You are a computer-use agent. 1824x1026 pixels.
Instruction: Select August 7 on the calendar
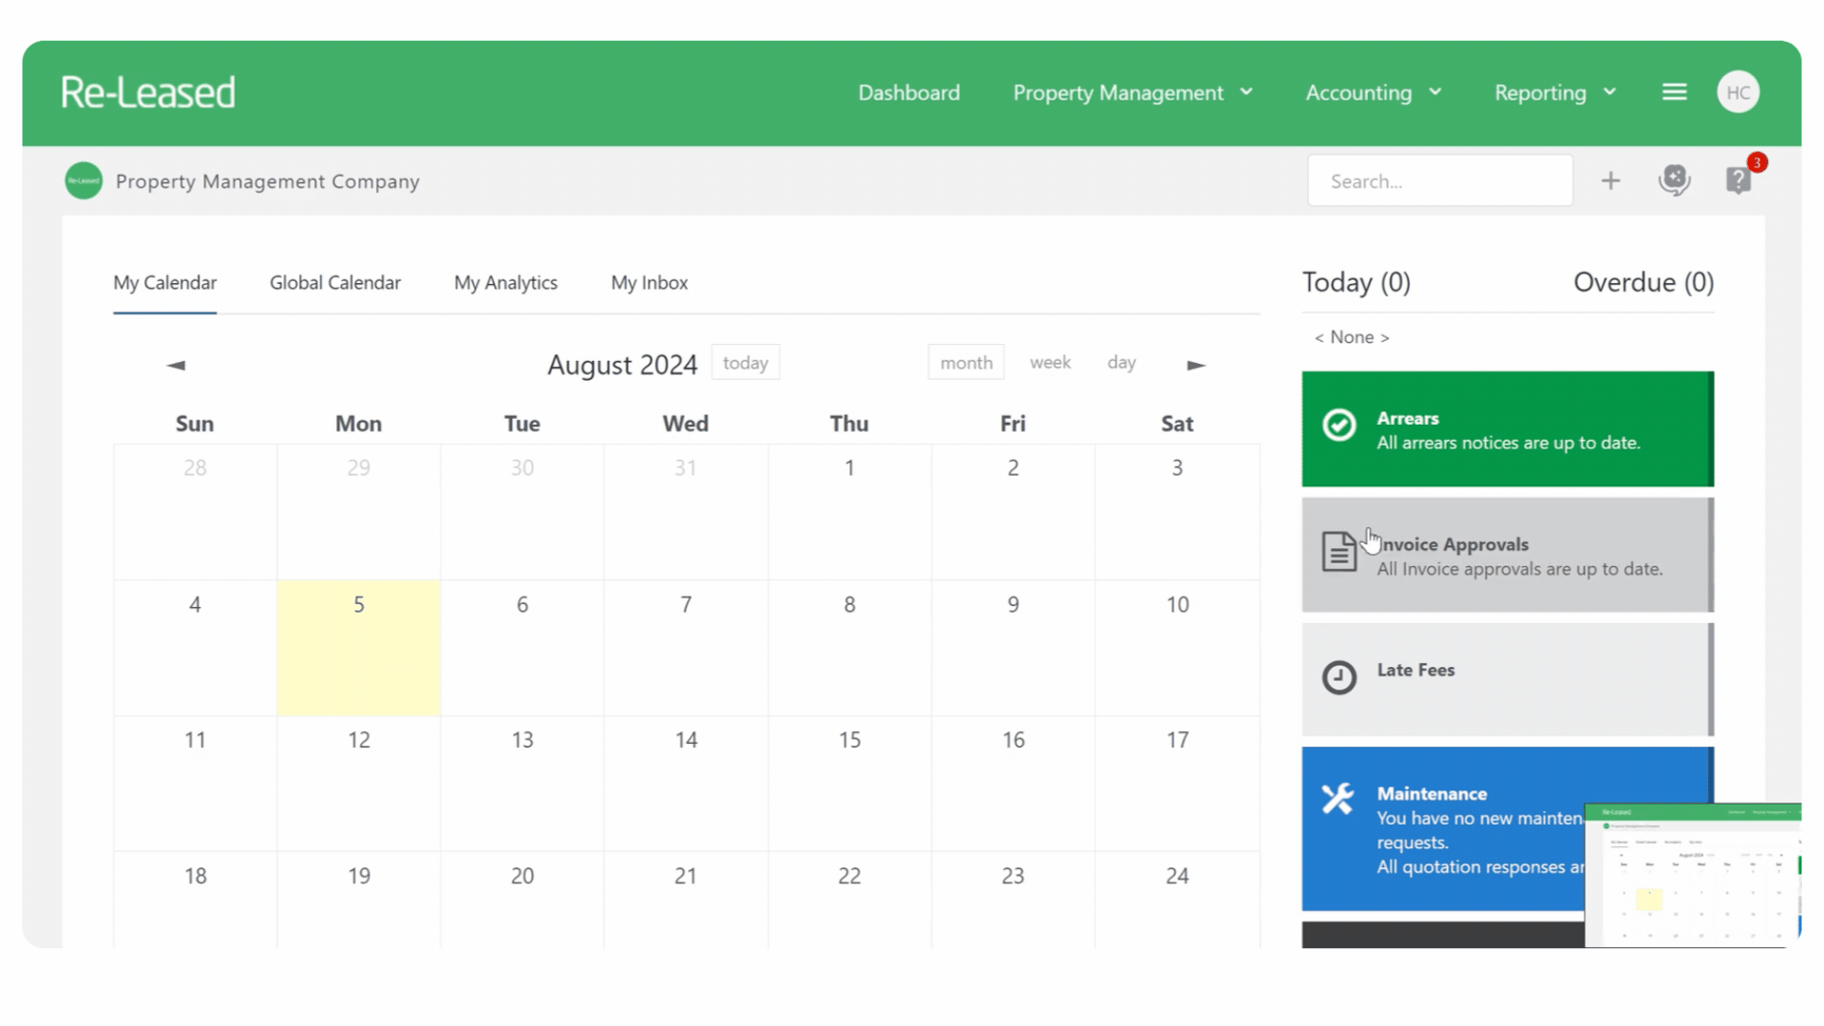tap(686, 648)
